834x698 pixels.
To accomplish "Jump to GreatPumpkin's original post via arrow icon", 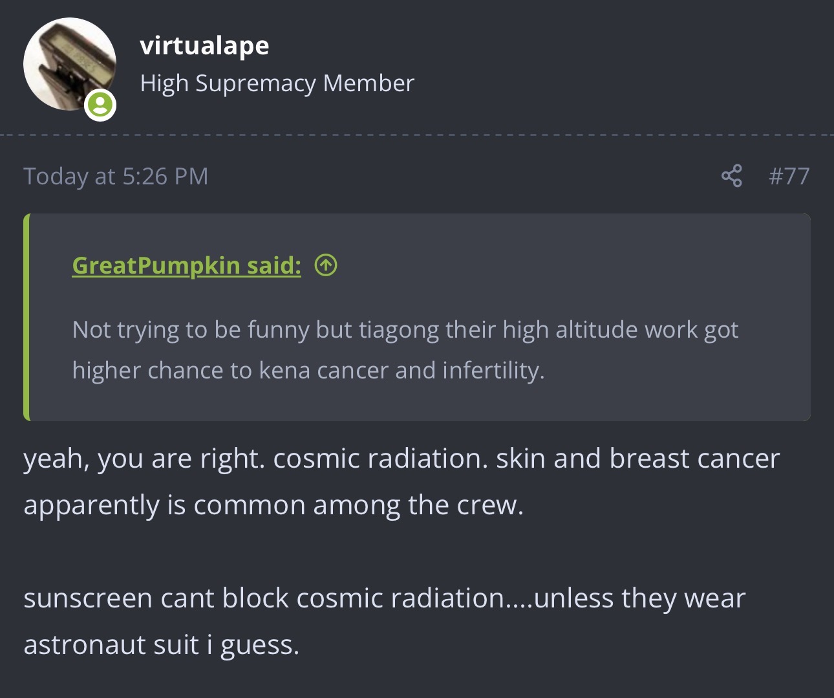I will pos(326,265).
